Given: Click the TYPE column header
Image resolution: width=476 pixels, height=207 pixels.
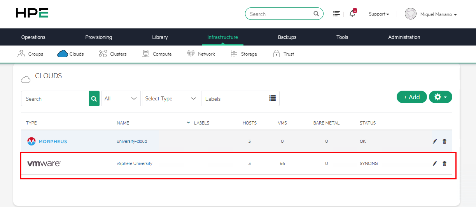Looking at the screenshot, I should click(31, 123).
